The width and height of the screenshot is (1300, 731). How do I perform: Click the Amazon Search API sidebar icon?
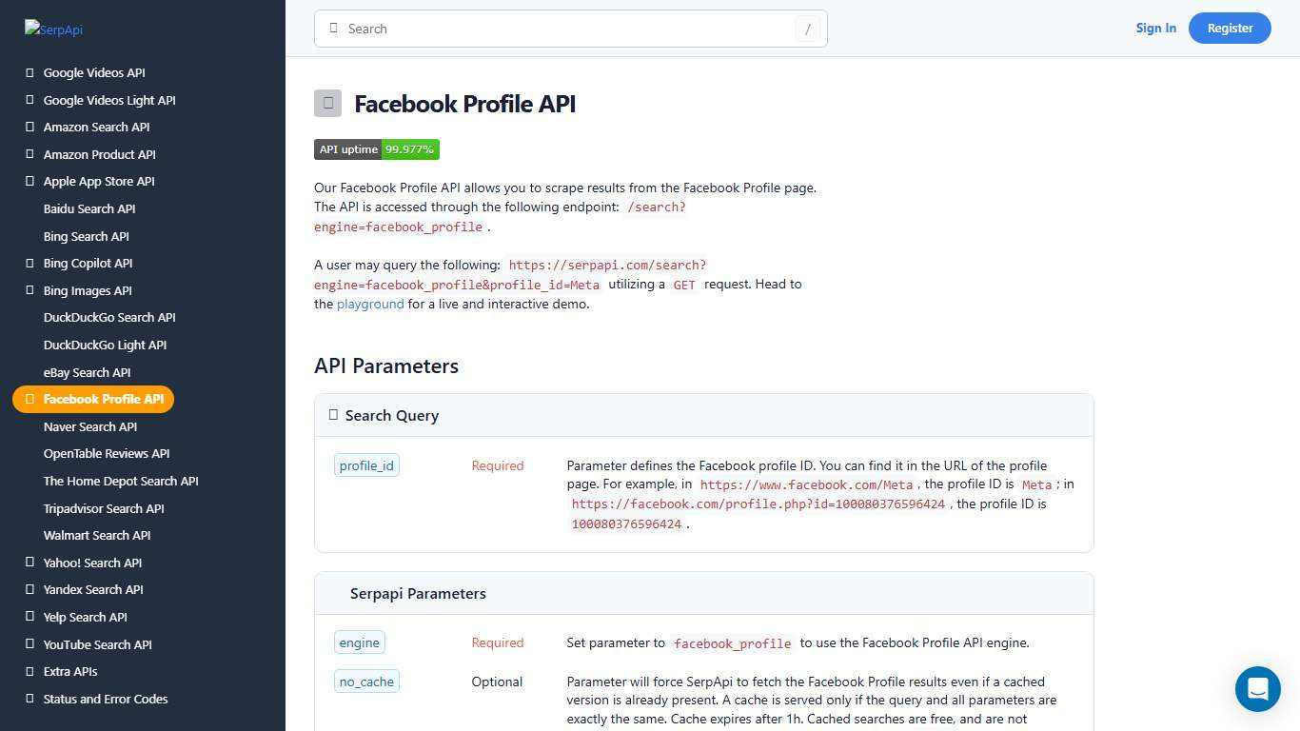(30, 127)
